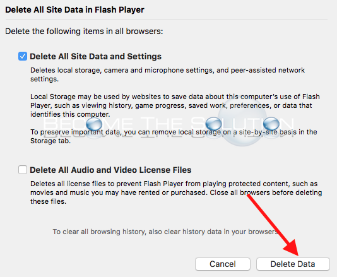The image size is (337, 277).
Task: Click the 'Become The Solution' watermark text
Action: tap(168, 125)
